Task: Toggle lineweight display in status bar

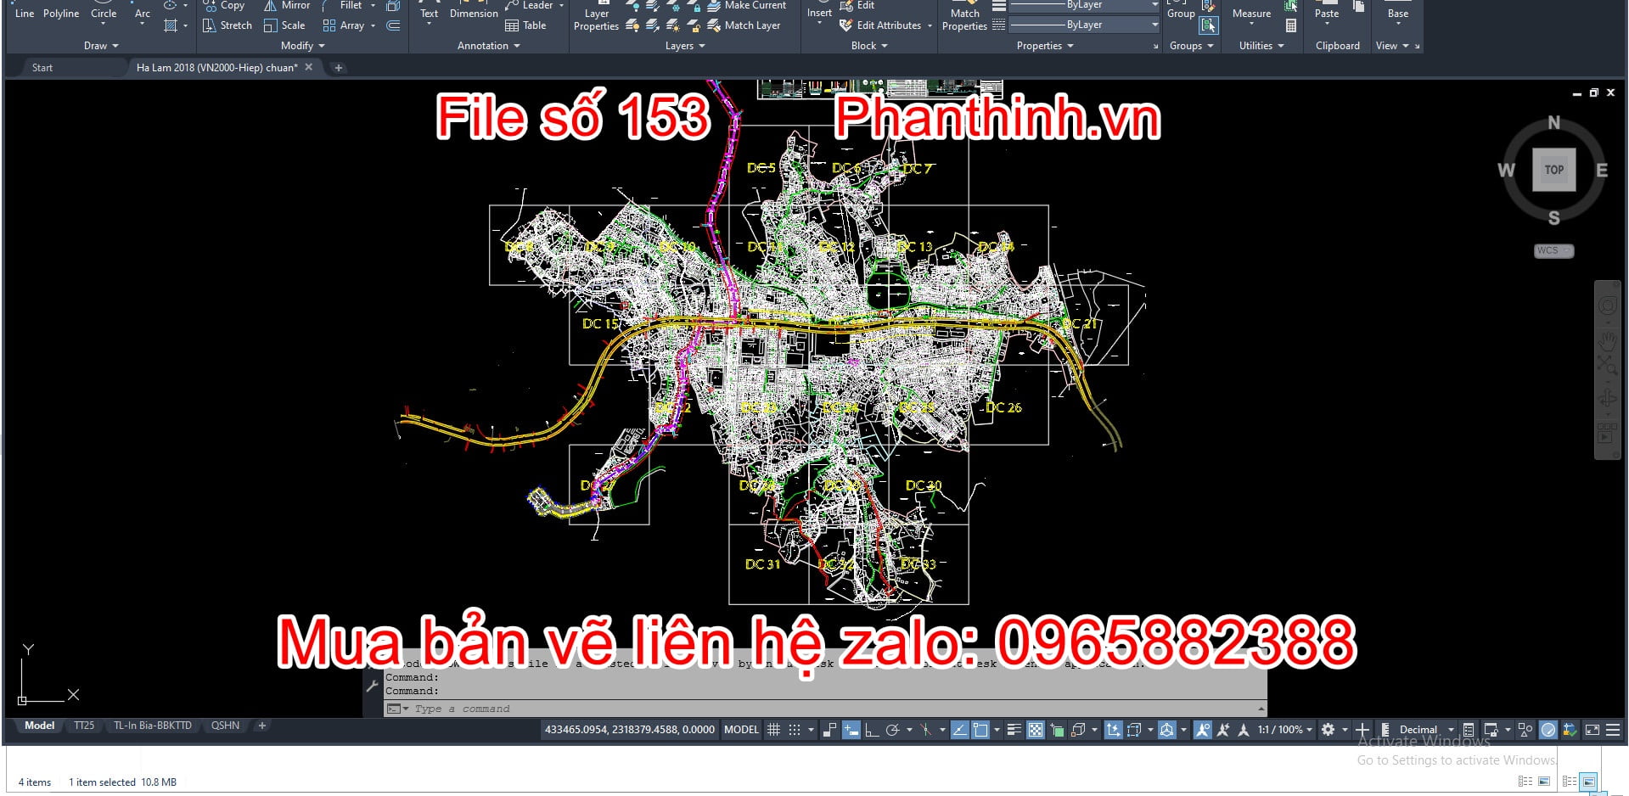Action: 1014,729
